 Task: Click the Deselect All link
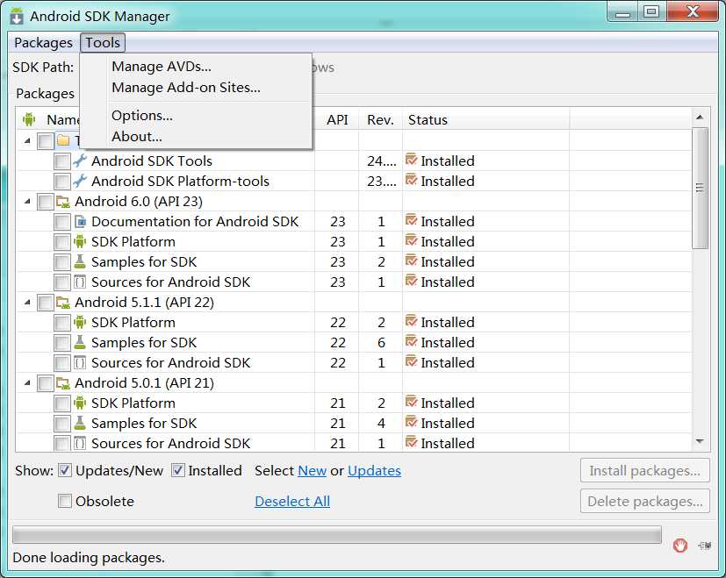pyautogui.click(x=292, y=502)
